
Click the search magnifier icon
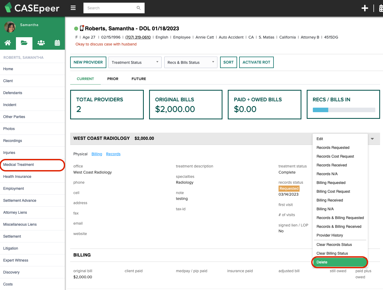(138, 8)
